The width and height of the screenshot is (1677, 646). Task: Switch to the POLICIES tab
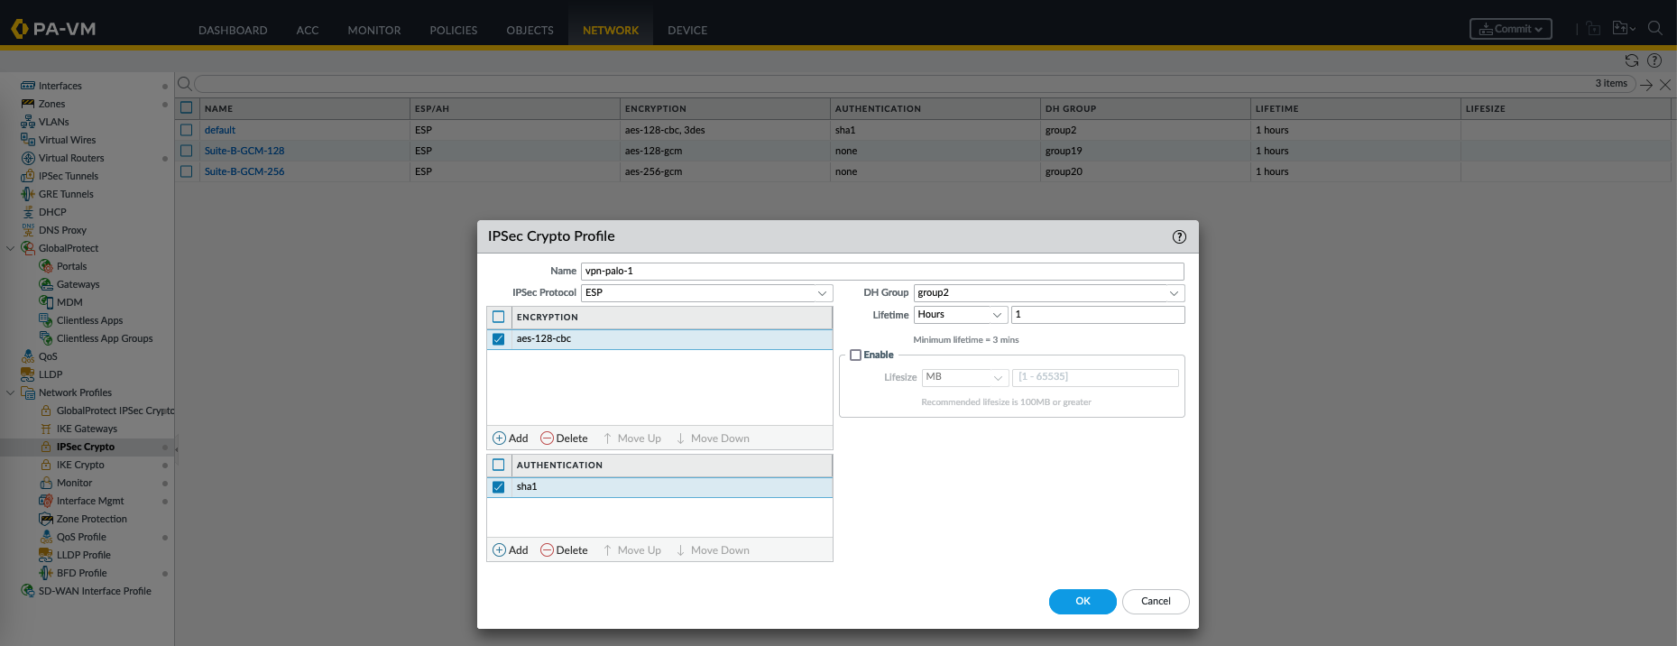(x=453, y=30)
